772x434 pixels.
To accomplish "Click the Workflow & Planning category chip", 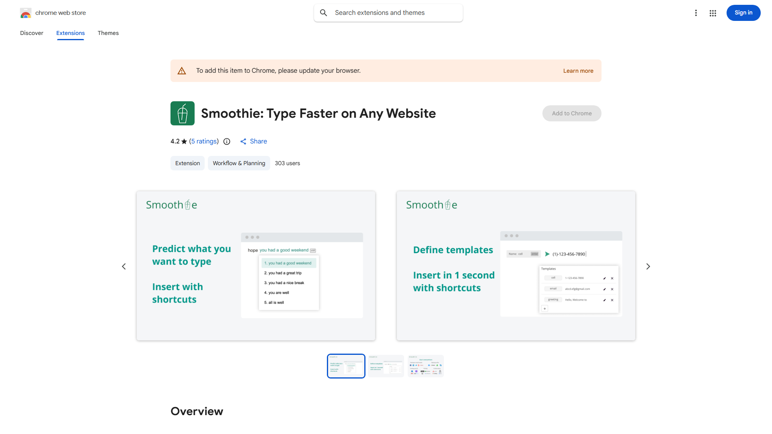I will point(239,163).
